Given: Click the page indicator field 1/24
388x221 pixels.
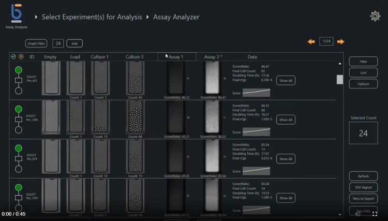Looking at the screenshot, I should coord(326,41).
